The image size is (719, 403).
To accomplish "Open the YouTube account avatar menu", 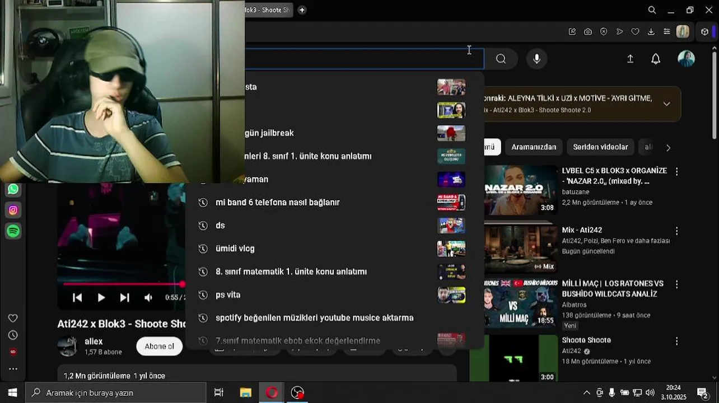I will 686,59.
